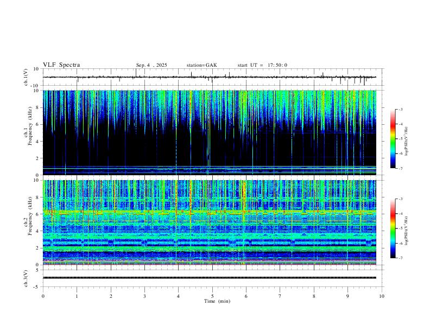
Task: Click the time axis tick label '5'
Action: pyautogui.click(x=212, y=296)
